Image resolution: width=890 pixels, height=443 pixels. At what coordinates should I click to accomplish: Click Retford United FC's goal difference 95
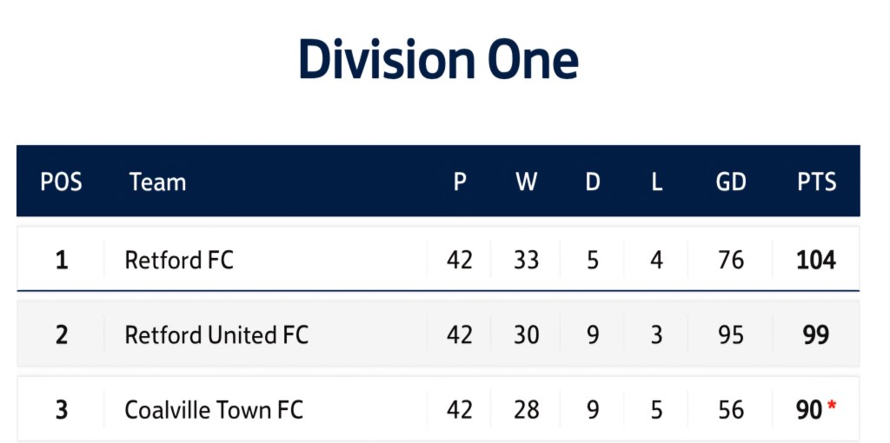731,335
